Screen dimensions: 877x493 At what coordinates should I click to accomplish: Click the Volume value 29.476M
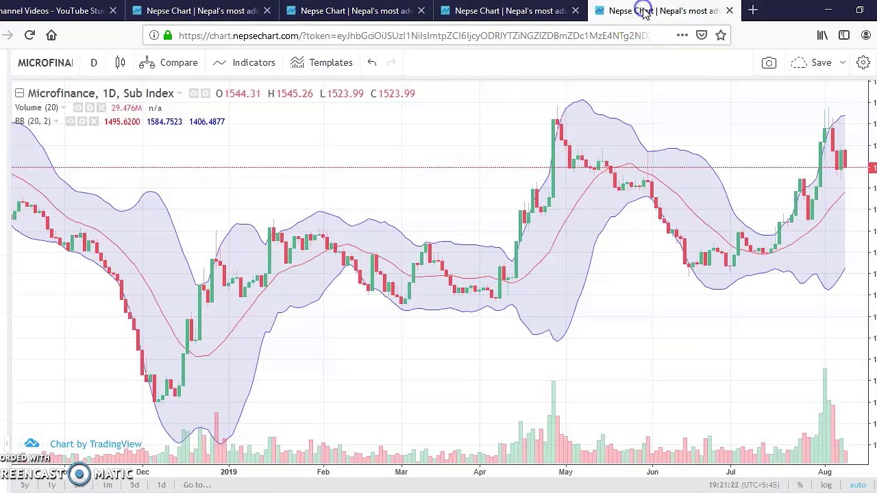tap(125, 108)
